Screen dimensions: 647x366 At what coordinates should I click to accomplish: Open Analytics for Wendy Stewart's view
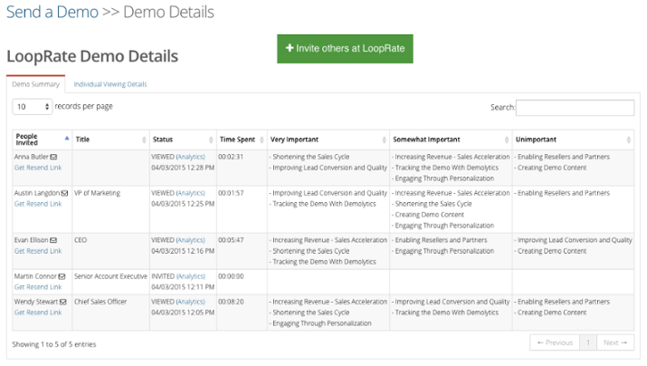pos(191,302)
